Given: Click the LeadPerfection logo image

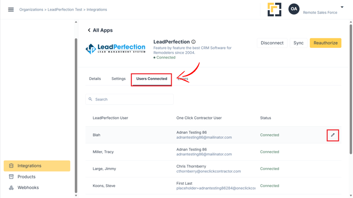Looking at the screenshot, I should click(x=115, y=48).
